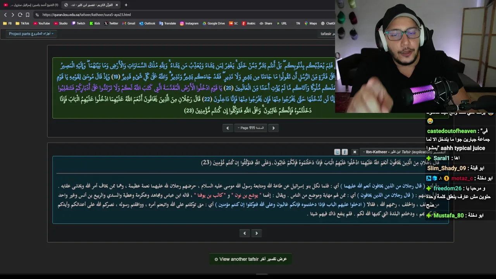Screen dimensions: 496x279
Task: Share the tafsir on Twitter
Action: [x=337, y=152]
